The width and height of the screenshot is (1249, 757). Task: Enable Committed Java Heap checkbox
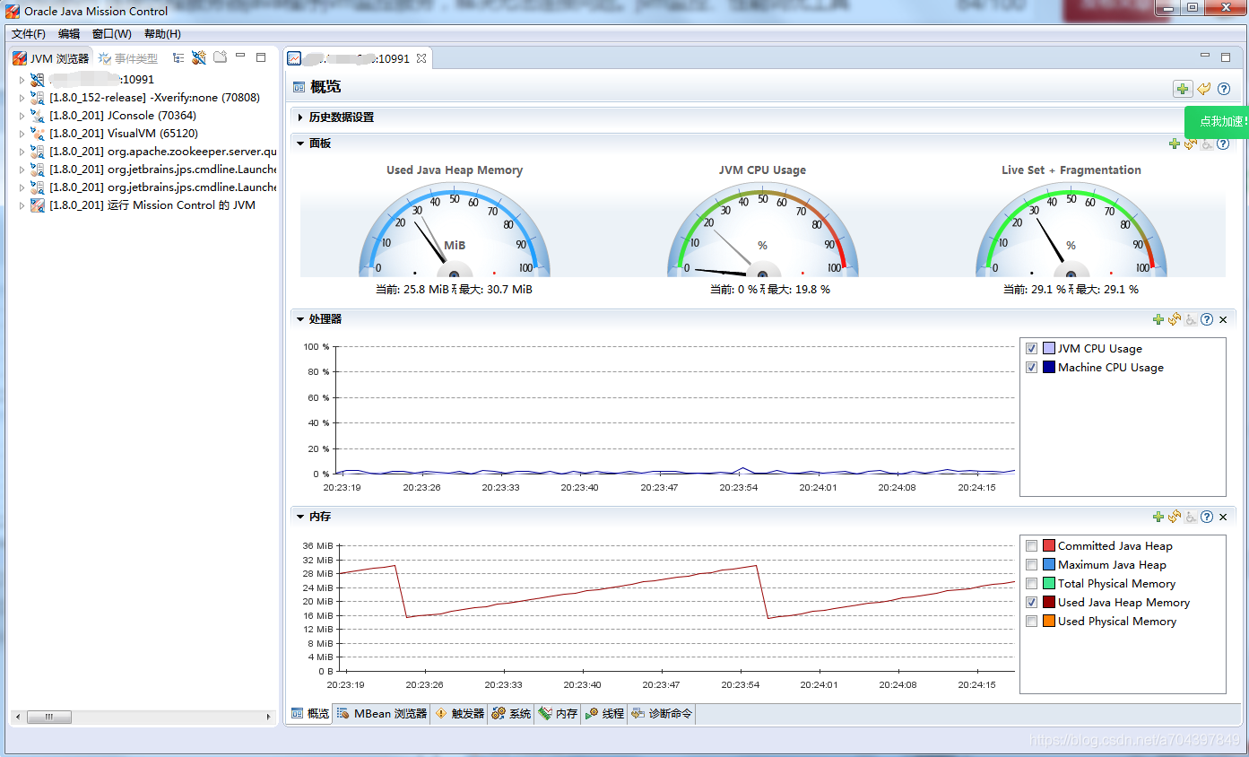1032,545
